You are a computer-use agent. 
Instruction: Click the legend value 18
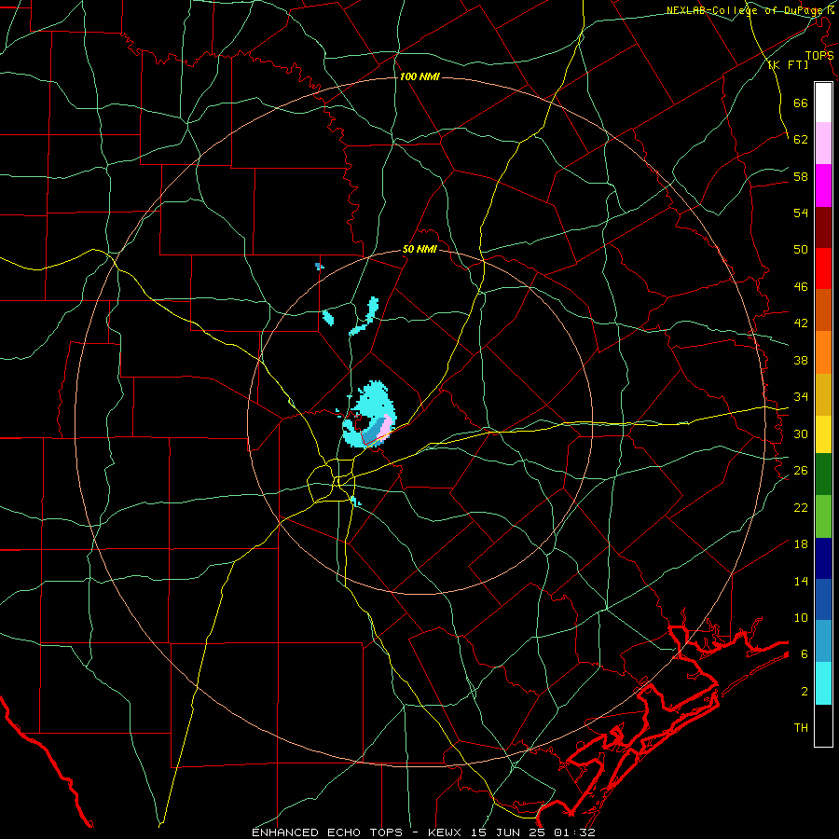801,544
